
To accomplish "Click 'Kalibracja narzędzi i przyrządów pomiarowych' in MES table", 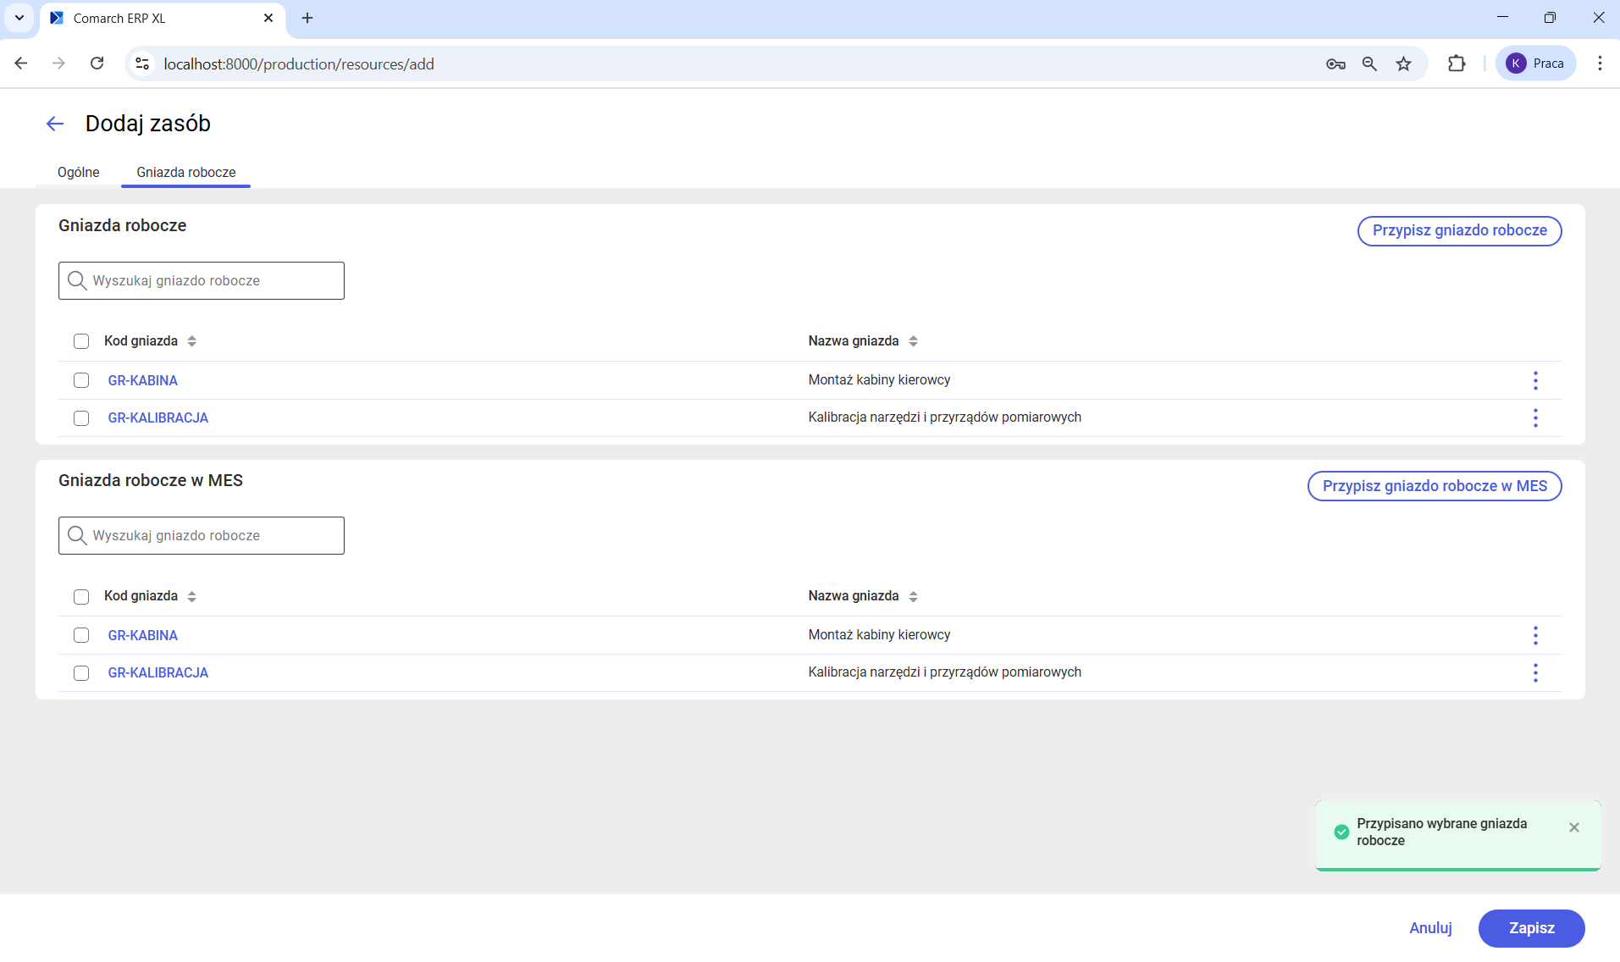I will (944, 672).
